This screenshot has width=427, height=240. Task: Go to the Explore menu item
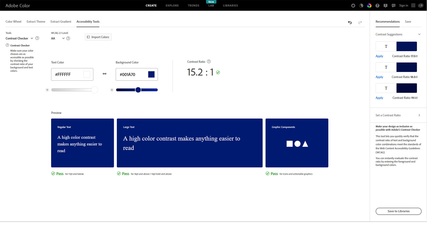pyautogui.click(x=172, y=6)
